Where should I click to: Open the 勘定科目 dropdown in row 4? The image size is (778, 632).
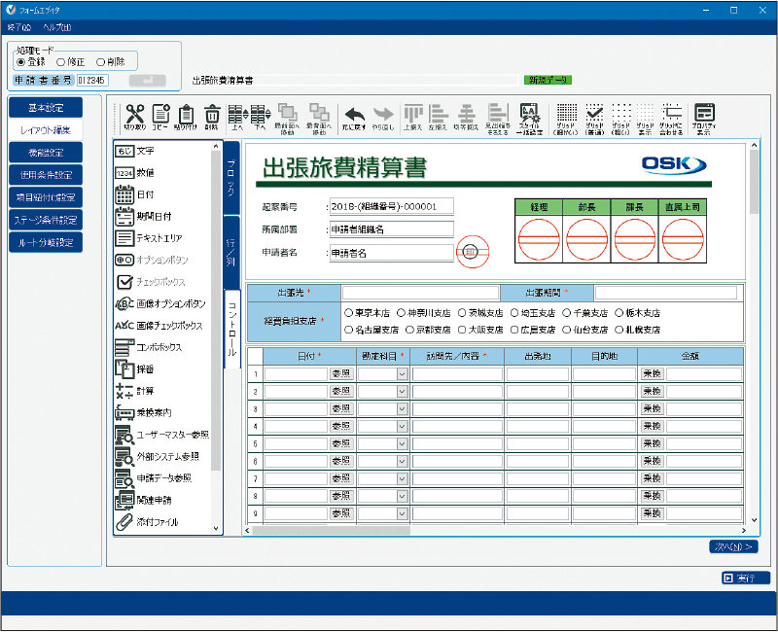point(402,426)
